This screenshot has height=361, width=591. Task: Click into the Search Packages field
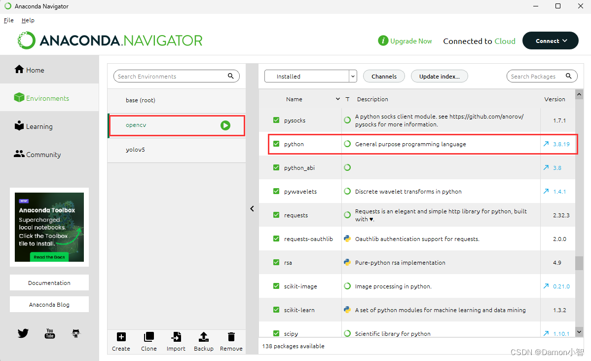pos(535,77)
